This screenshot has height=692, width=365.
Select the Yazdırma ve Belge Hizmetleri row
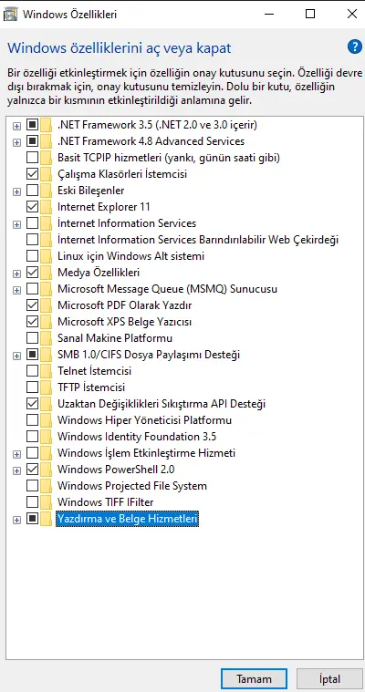[x=127, y=519]
